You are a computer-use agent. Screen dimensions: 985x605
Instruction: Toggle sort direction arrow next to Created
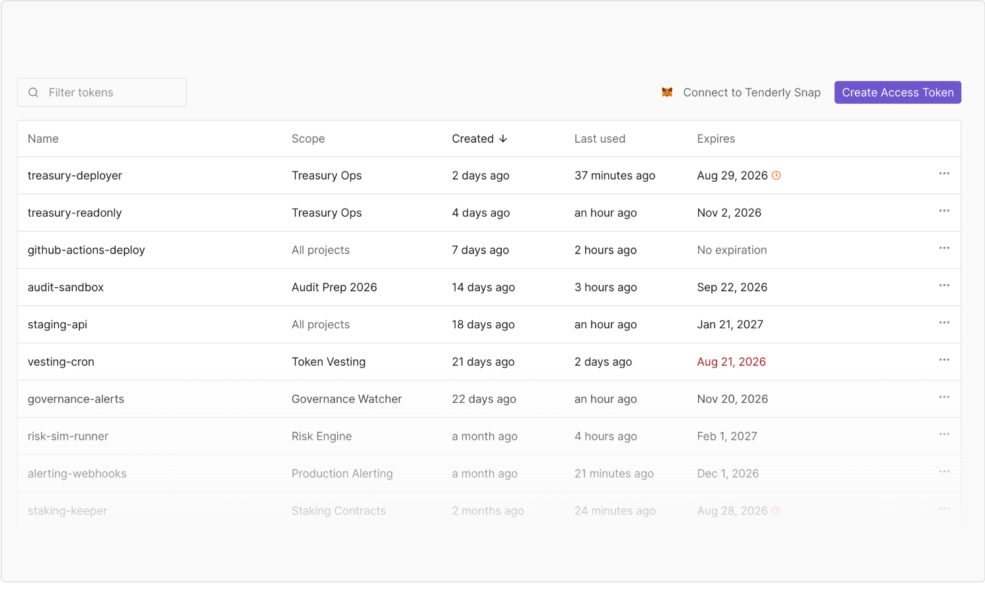503,139
